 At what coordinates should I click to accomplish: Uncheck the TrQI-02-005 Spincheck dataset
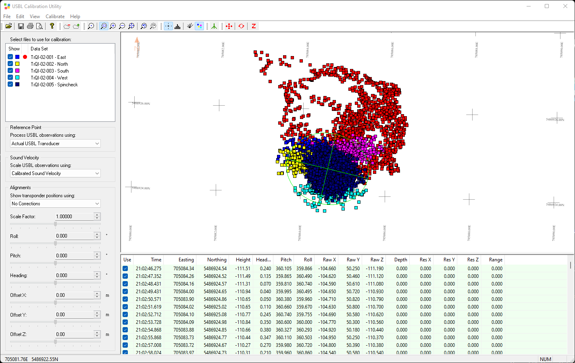coord(10,84)
